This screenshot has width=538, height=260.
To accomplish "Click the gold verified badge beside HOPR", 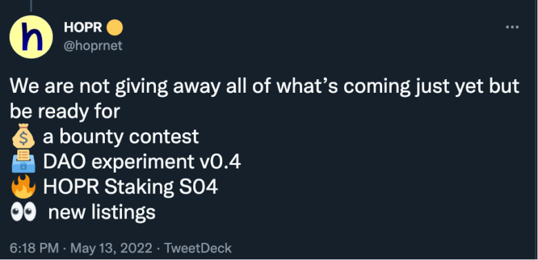I will click(114, 28).
